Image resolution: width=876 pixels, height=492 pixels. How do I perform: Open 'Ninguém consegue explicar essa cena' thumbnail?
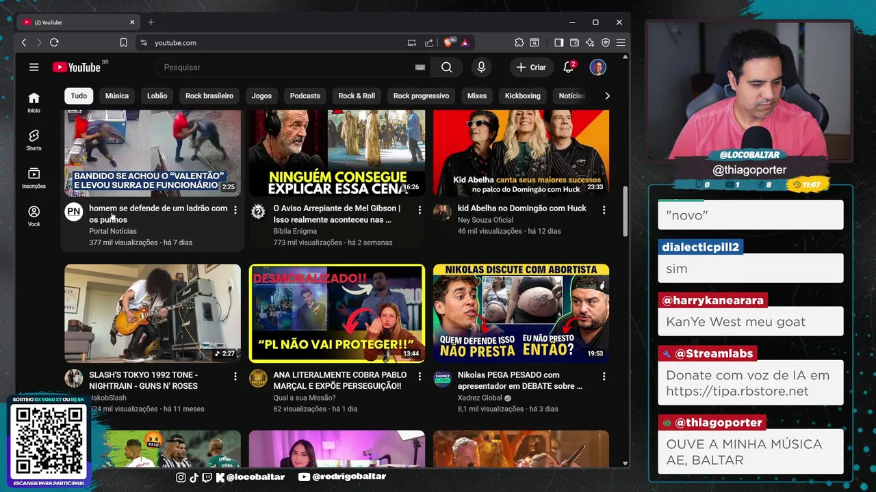(x=337, y=152)
